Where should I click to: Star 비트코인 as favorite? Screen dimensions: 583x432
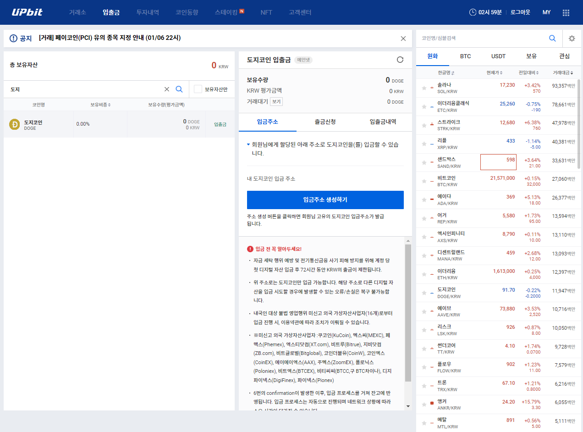[424, 181]
